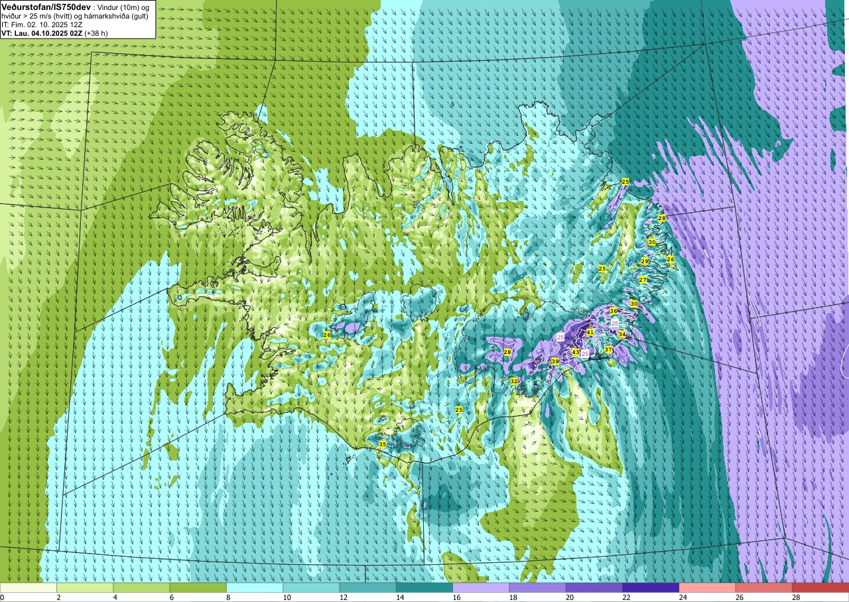The height and width of the screenshot is (602, 849).
Task: Click the yellow gust label 36
Action: [x=614, y=311]
